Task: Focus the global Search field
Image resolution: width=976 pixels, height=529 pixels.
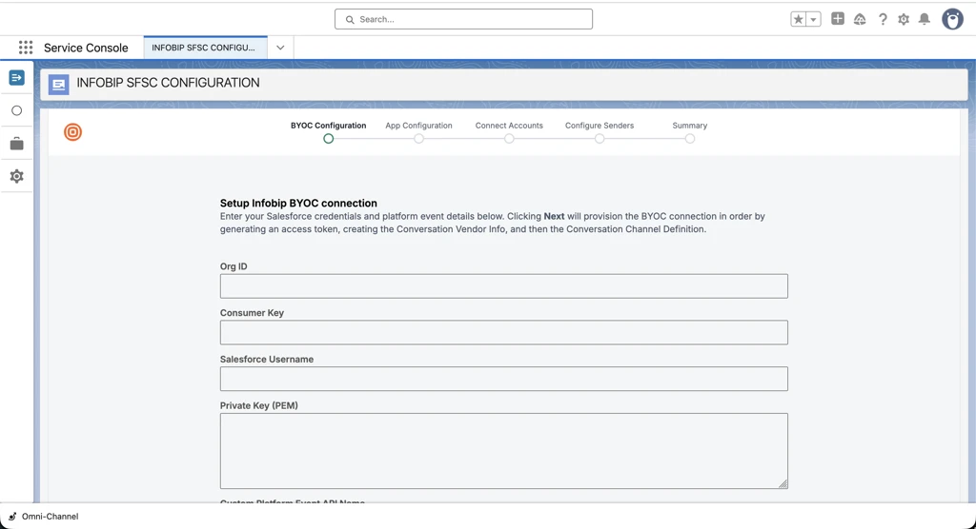Action: pos(463,19)
